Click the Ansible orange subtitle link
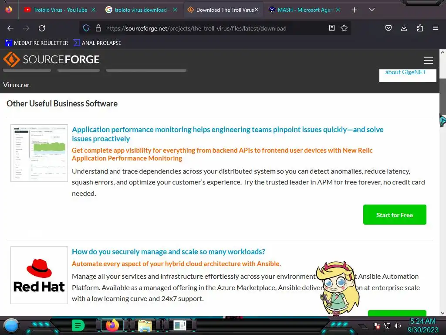The height and width of the screenshot is (335, 446). click(176, 264)
